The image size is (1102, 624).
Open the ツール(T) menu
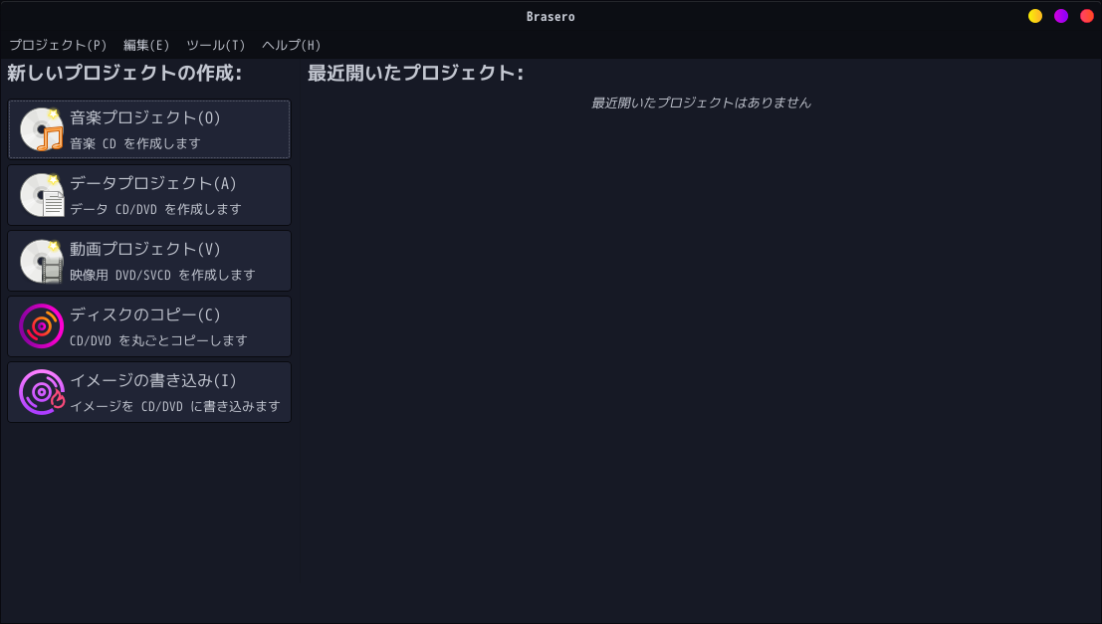pos(216,45)
